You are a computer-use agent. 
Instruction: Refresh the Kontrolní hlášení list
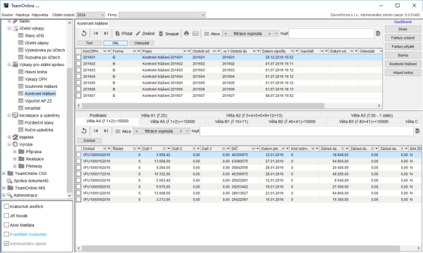(84, 33)
